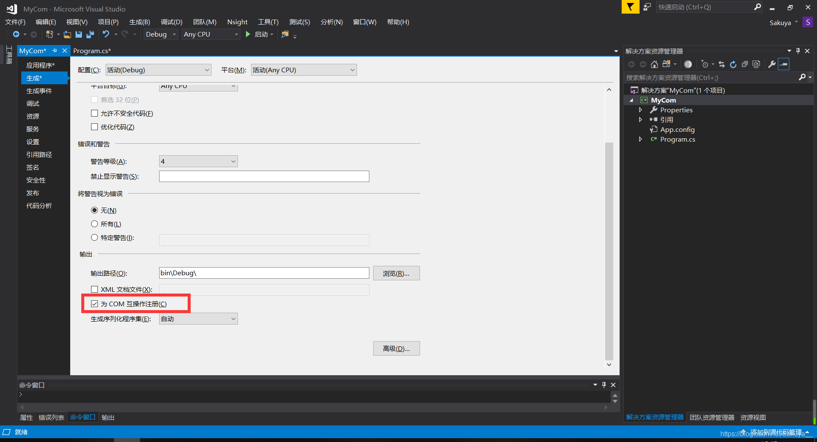Screen dimensions: 817x442
Task: Select the 生成事件 build events page
Action: pyautogui.click(x=39, y=91)
